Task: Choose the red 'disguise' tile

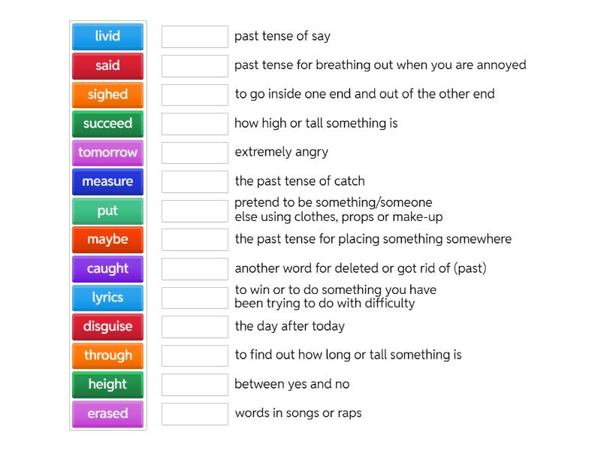Action: [107, 327]
